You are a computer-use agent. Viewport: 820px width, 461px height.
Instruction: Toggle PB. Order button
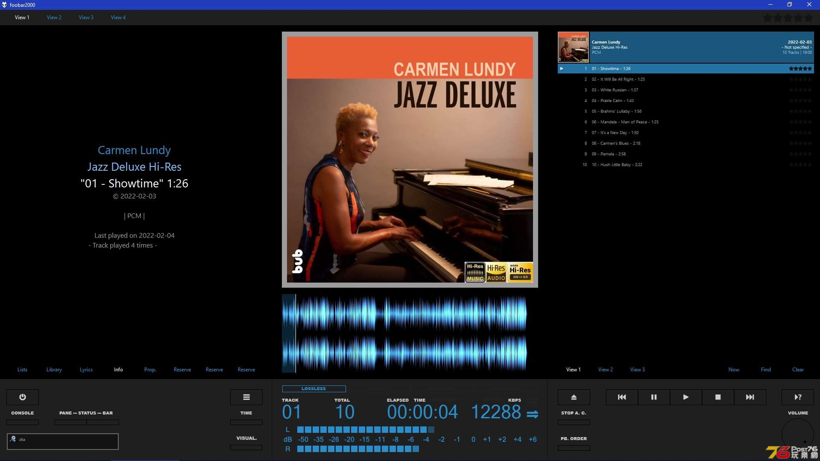point(574,448)
